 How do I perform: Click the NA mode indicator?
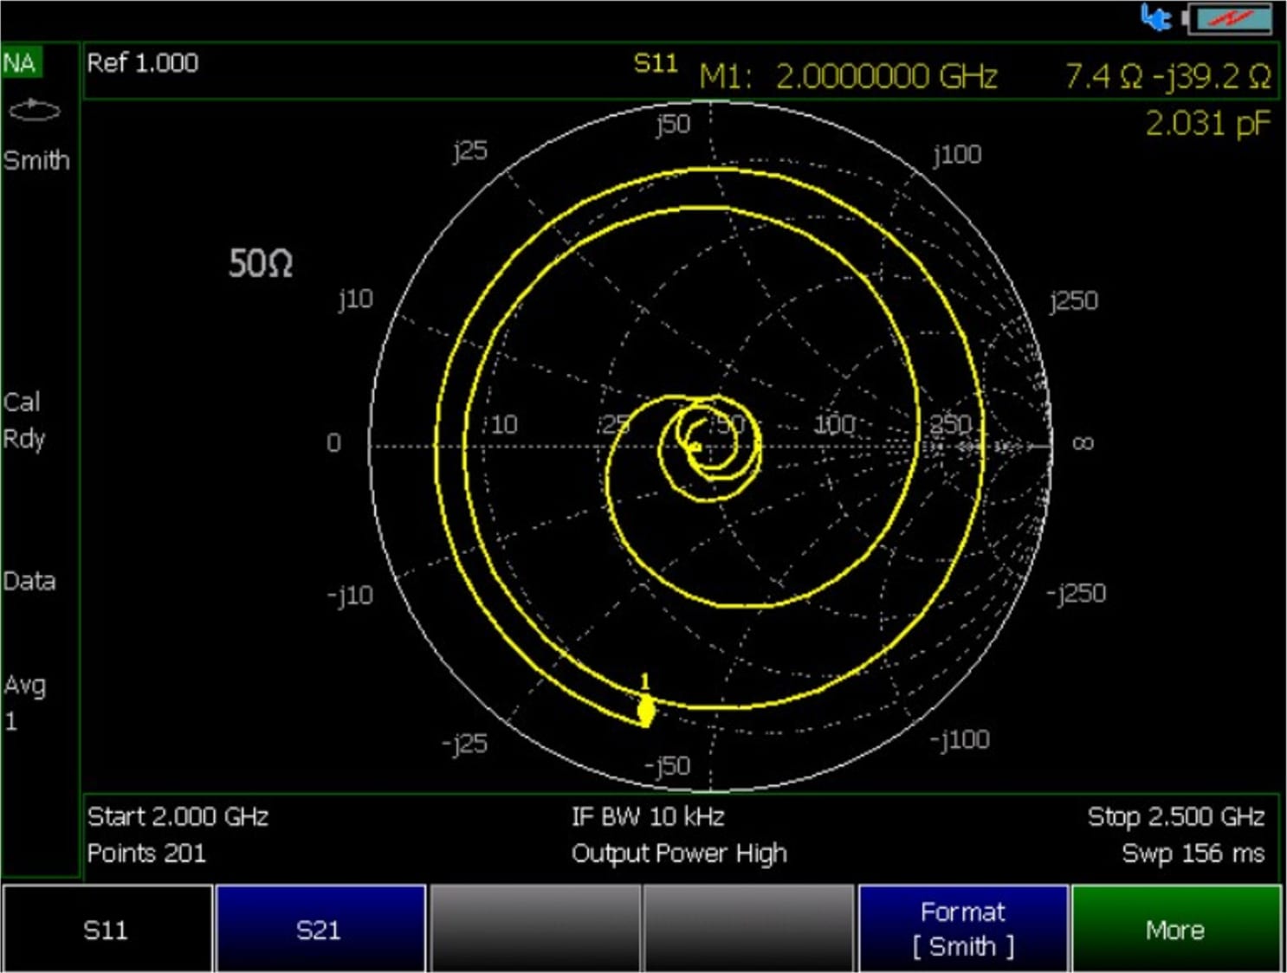(20, 63)
